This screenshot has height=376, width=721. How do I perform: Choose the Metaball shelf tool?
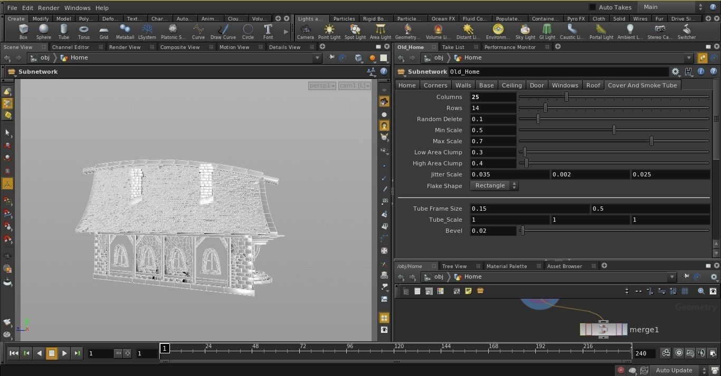(x=125, y=32)
